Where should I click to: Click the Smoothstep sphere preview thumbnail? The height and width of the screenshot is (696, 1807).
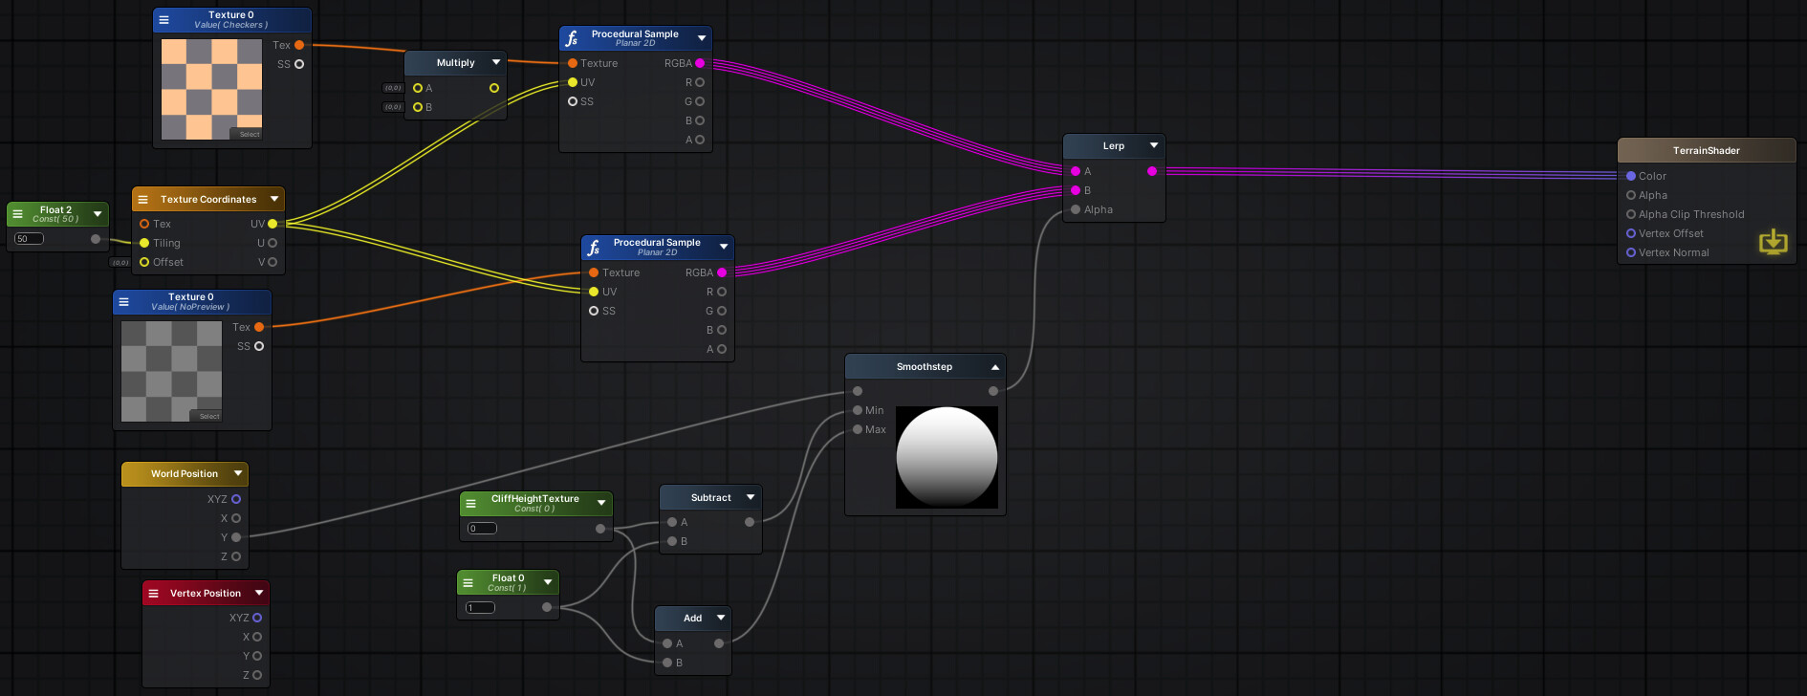(x=947, y=457)
